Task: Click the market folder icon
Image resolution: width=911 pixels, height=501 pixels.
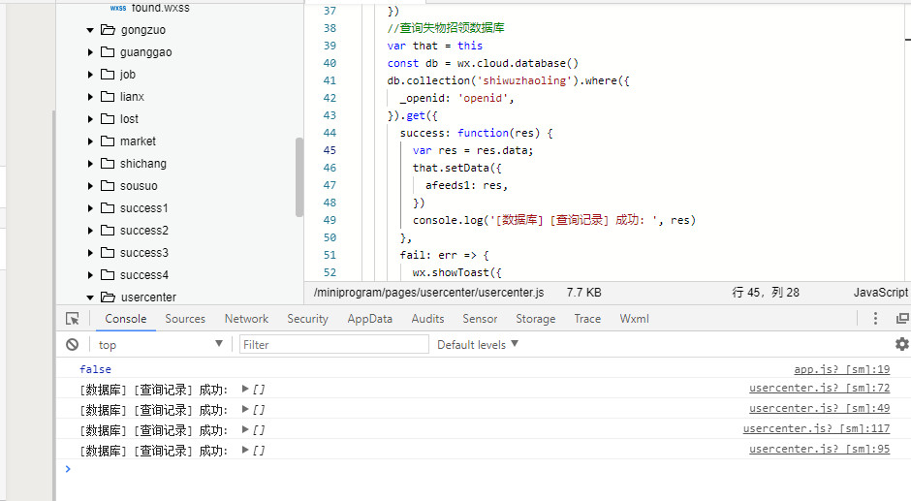Action: pos(108,141)
